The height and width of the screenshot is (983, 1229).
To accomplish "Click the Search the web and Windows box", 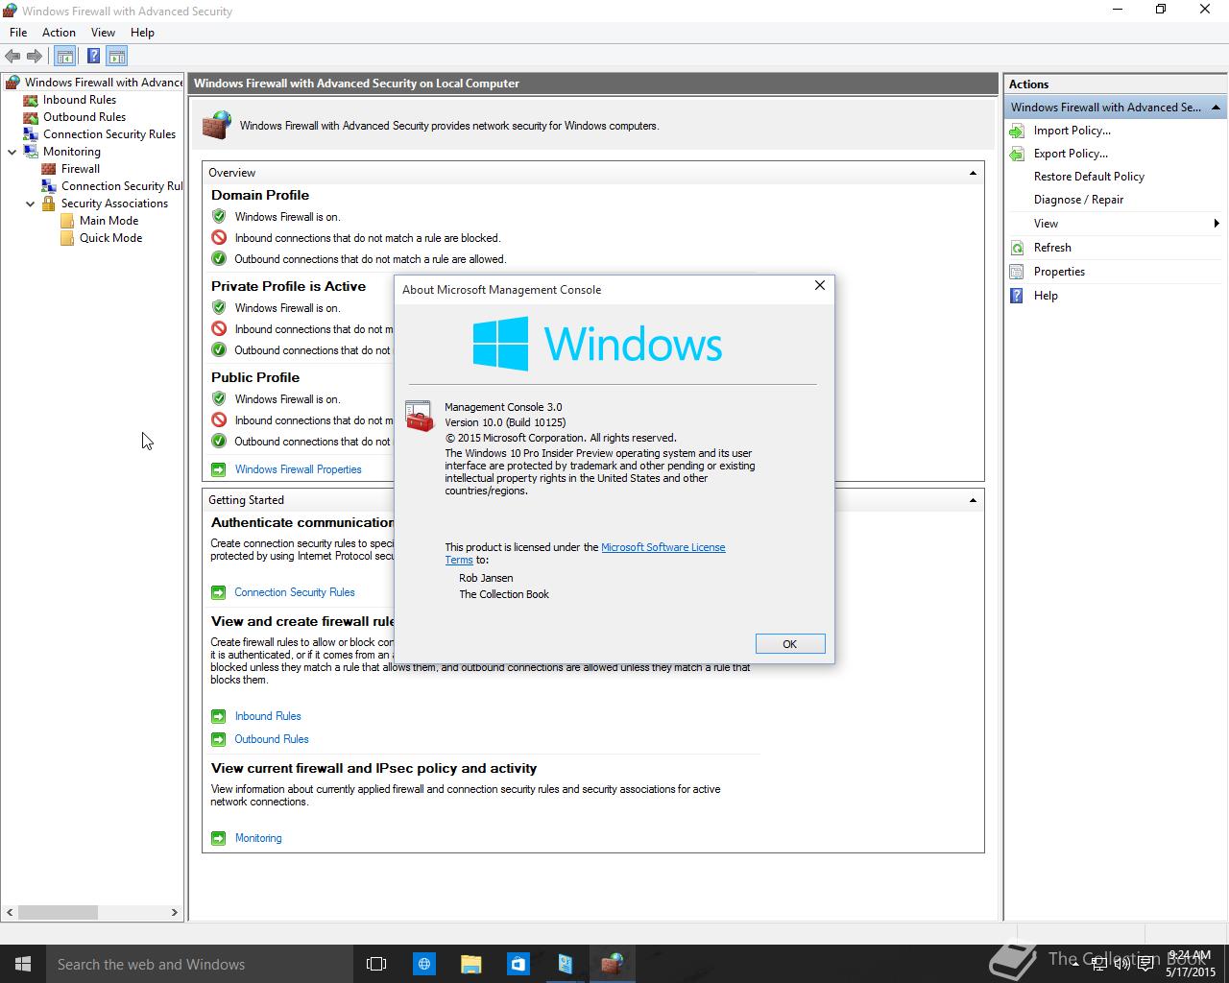I will [200, 964].
